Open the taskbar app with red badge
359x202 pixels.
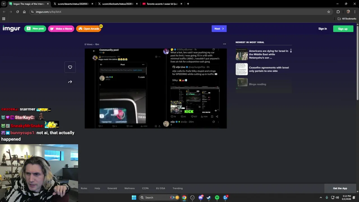click(225, 198)
